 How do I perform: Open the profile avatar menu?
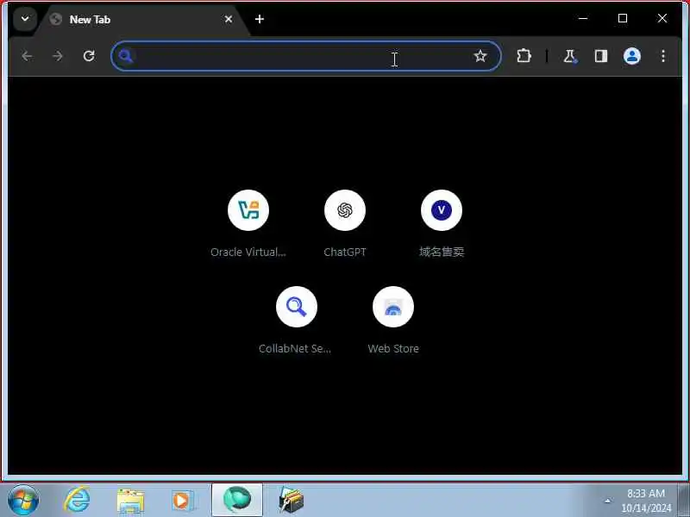pos(632,56)
